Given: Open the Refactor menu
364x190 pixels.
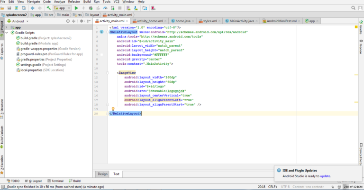Looking at the screenshot, I should coord(74,2).
